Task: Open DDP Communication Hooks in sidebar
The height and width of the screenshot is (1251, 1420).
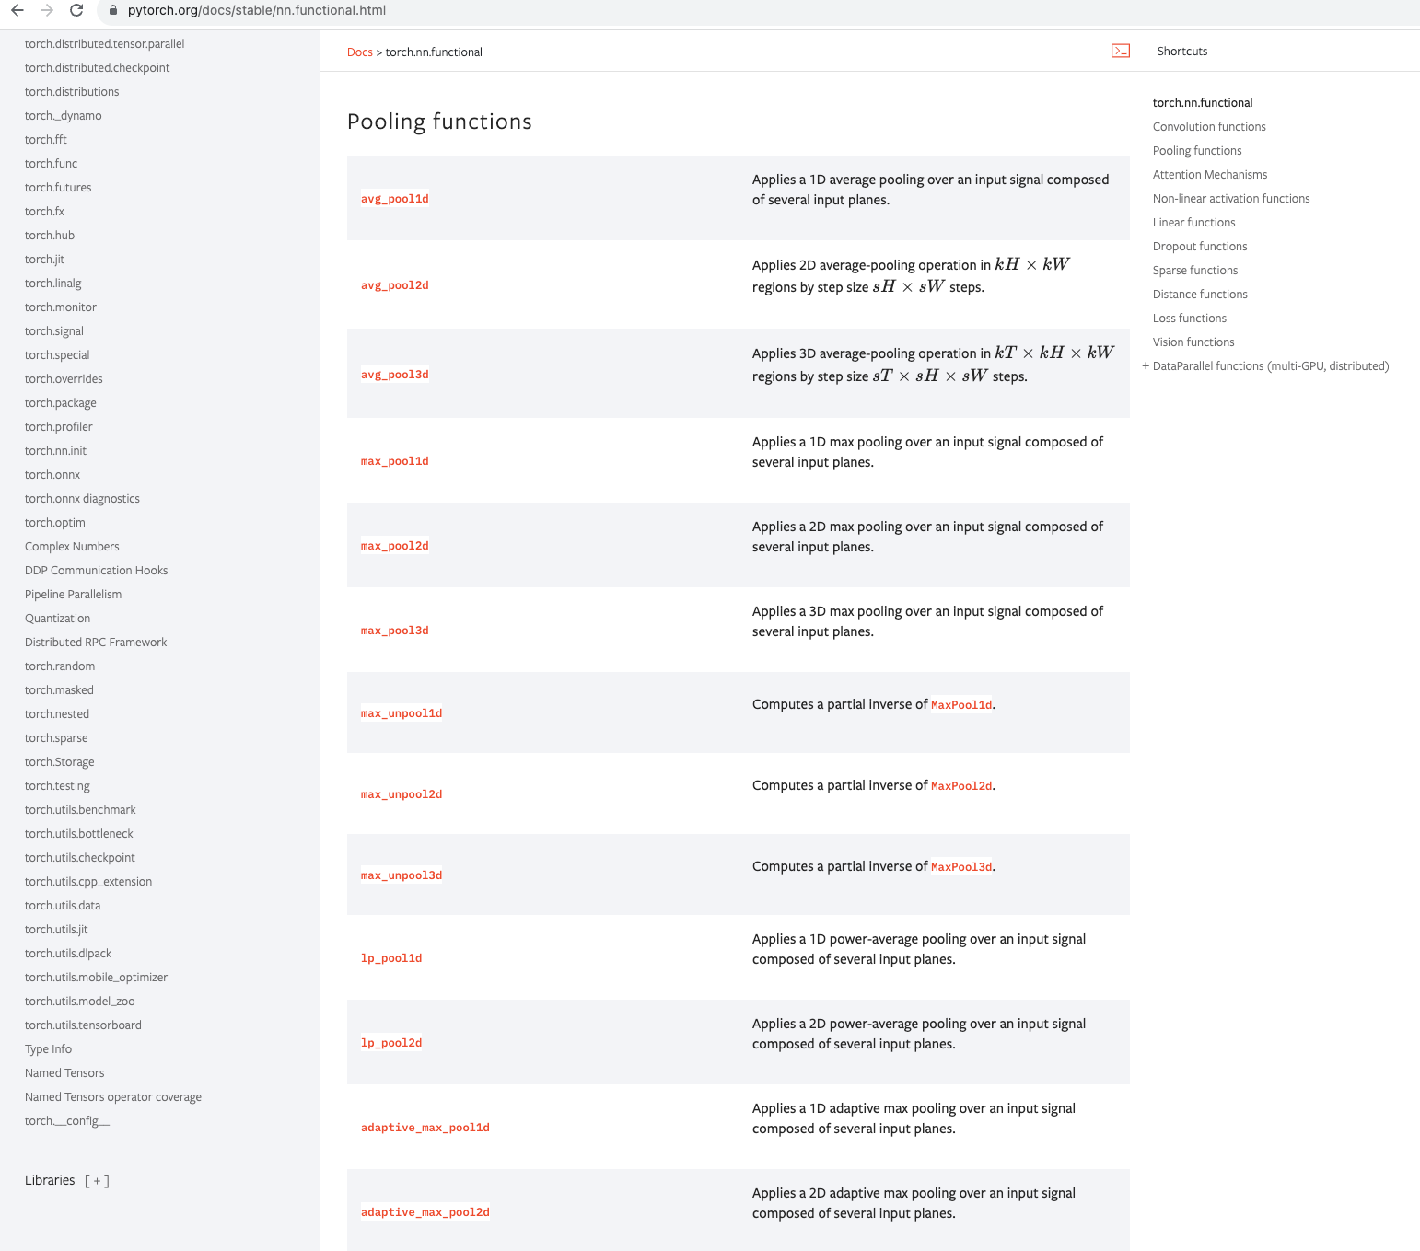Action: tap(97, 571)
